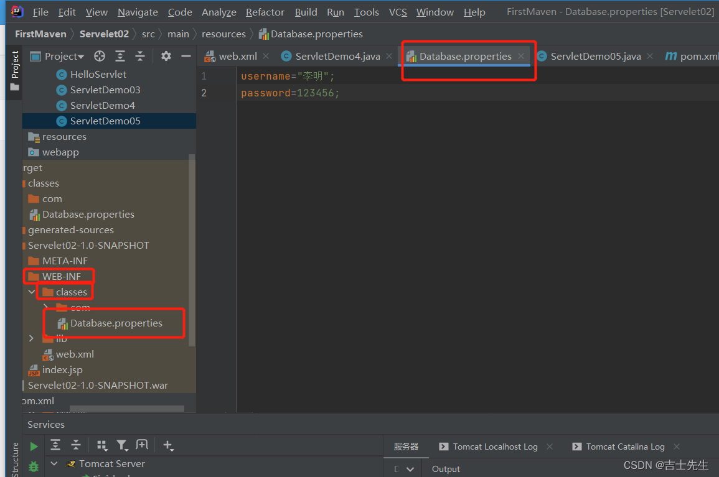Click the Collapse All icon in Project panel
The height and width of the screenshot is (477, 719).
pyautogui.click(x=140, y=57)
